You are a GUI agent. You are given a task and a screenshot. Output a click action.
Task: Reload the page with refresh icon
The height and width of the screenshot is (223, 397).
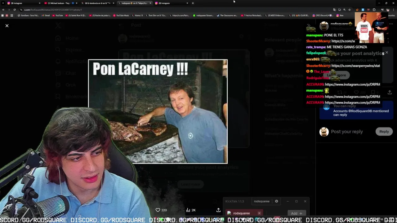[15, 10]
